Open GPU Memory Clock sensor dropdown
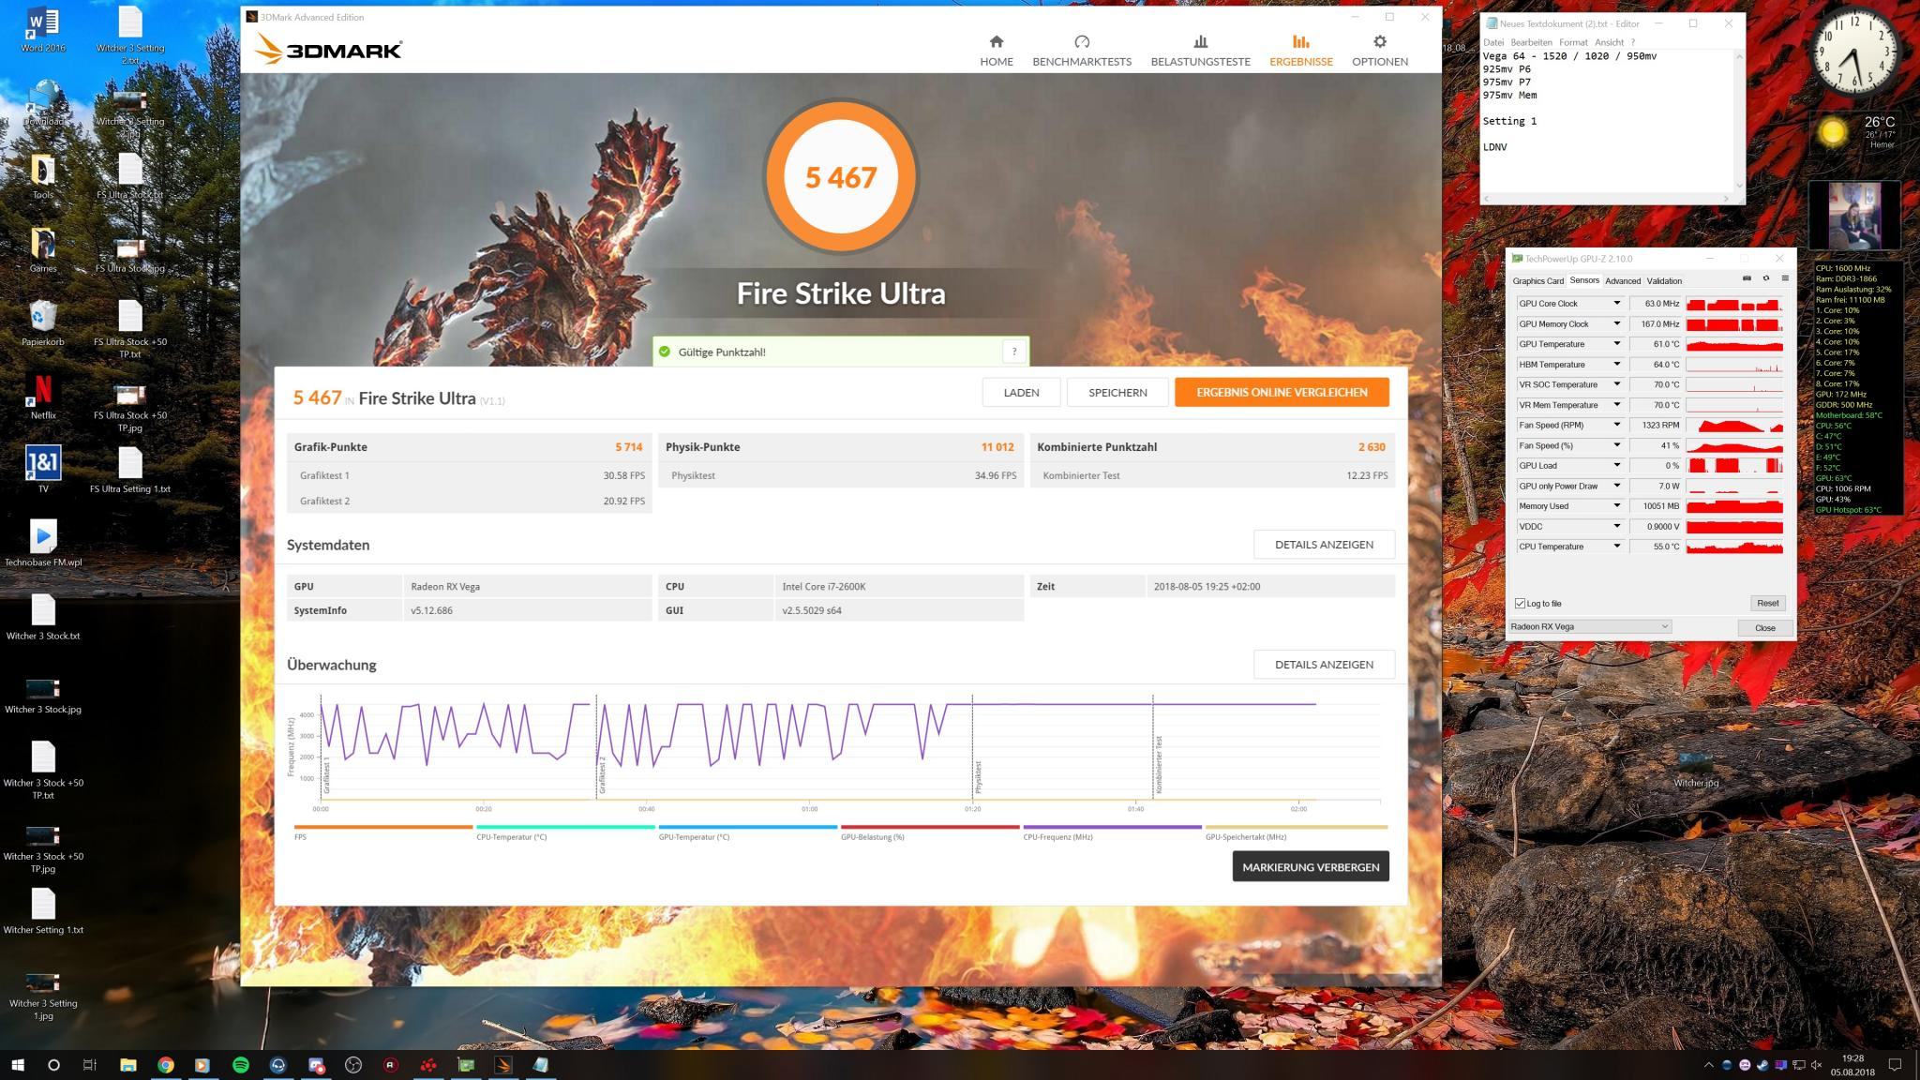This screenshot has width=1920, height=1080. click(1616, 323)
